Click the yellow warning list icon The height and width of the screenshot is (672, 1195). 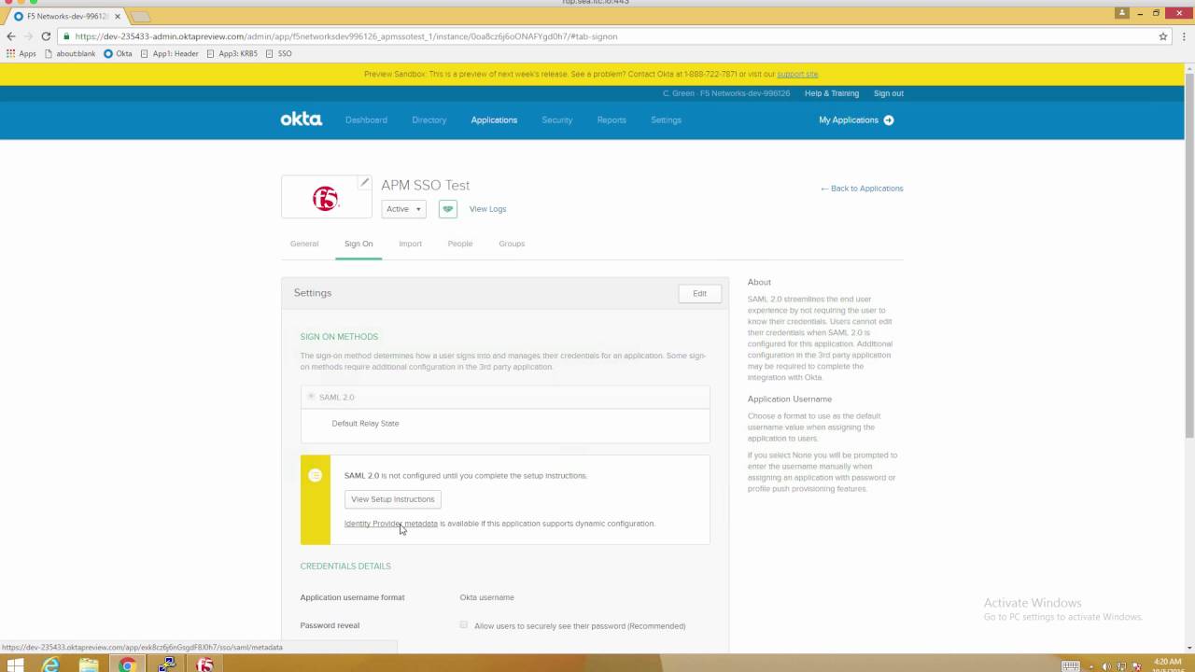coord(315,475)
